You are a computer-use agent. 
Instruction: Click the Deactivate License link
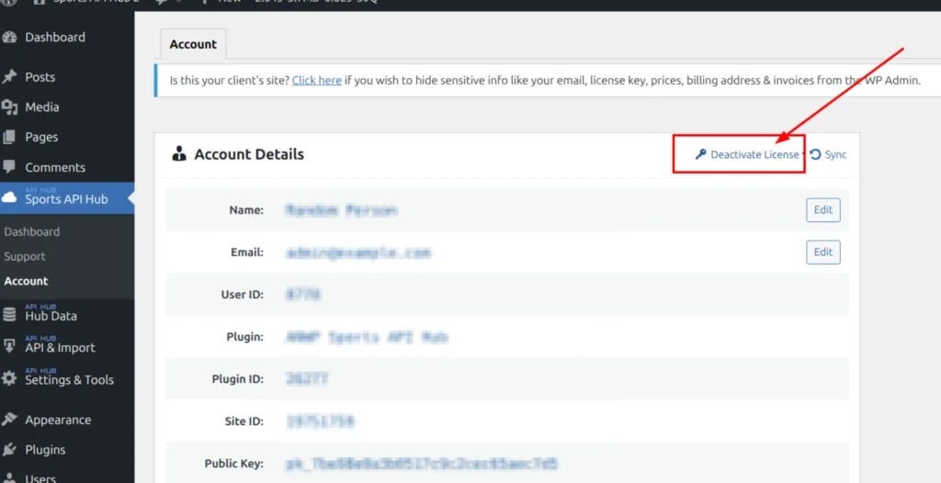click(x=754, y=154)
